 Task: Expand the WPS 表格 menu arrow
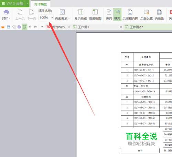pos(28,3)
